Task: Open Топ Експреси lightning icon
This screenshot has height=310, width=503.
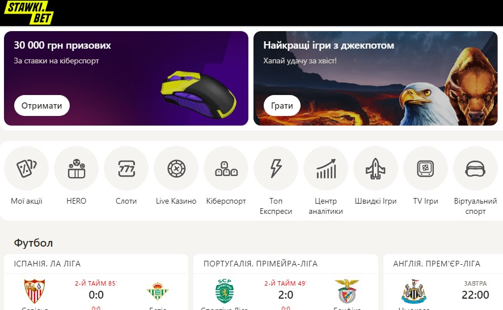Action: click(x=276, y=168)
